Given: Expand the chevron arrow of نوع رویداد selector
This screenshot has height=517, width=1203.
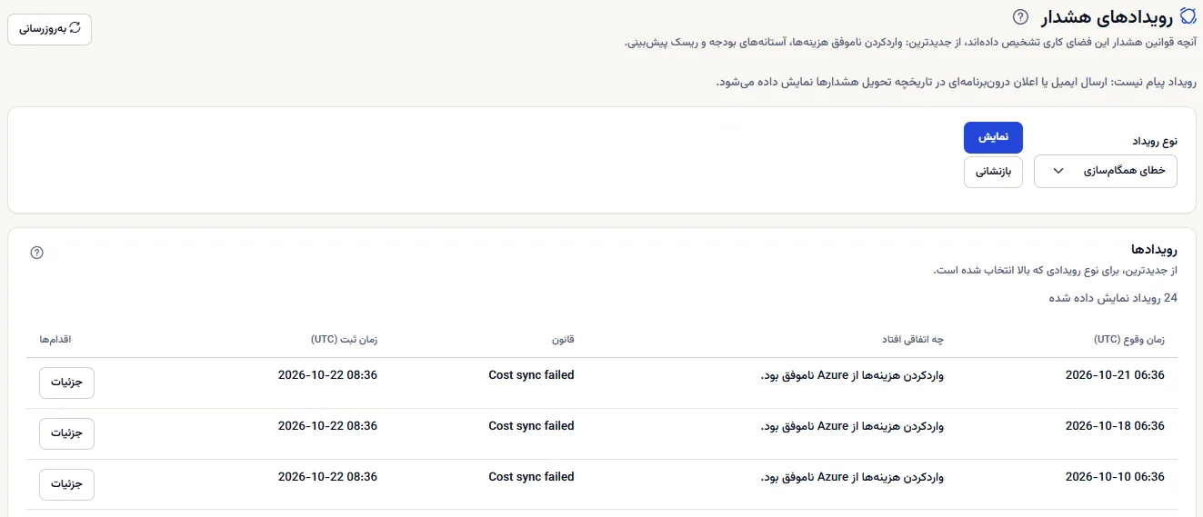Looking at the screenshot, I should pos(1058,171).
